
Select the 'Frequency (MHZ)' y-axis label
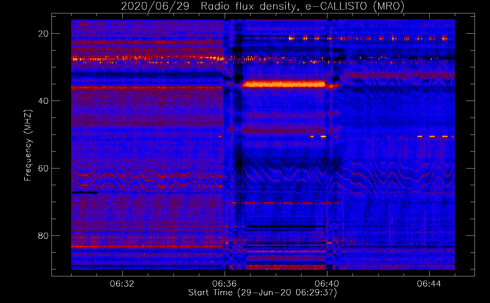click(x=28, y=145)
